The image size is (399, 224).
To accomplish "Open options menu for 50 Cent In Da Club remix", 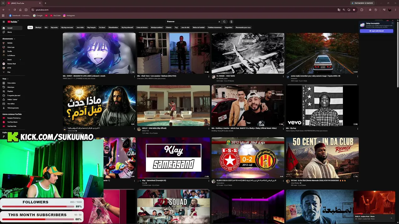I will click(358, 180).
